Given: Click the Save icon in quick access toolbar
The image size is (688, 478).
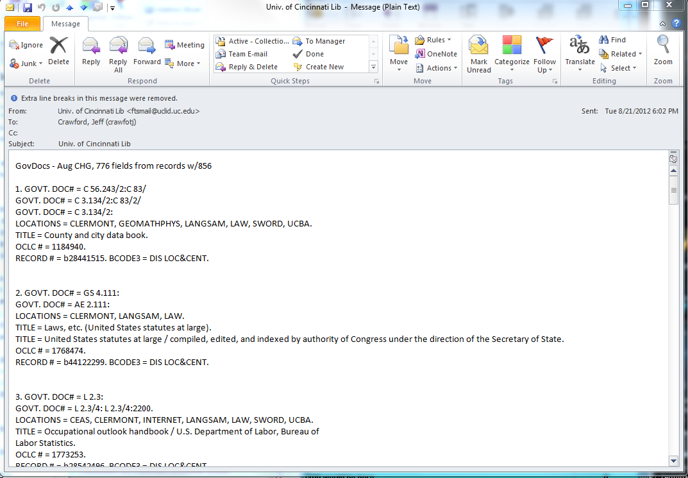Looking at the screenshot, I should pyautogui.click(x=27, y=8).
